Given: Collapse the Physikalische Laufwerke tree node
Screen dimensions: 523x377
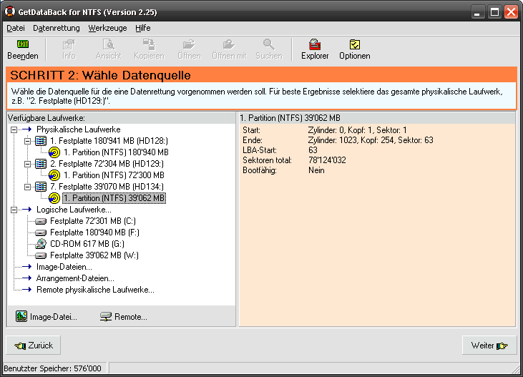Looking at the screenshot, I should coord(15,129).
